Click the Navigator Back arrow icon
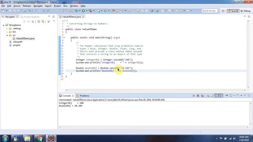Viewport: 253px width, 142px height. [25, 21]
